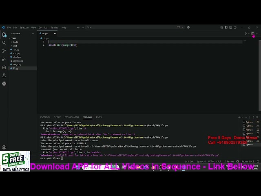The width and height of the screenshot is (261, 196).
Task: Open the Help menu
Action: click(x=64, y=27)
